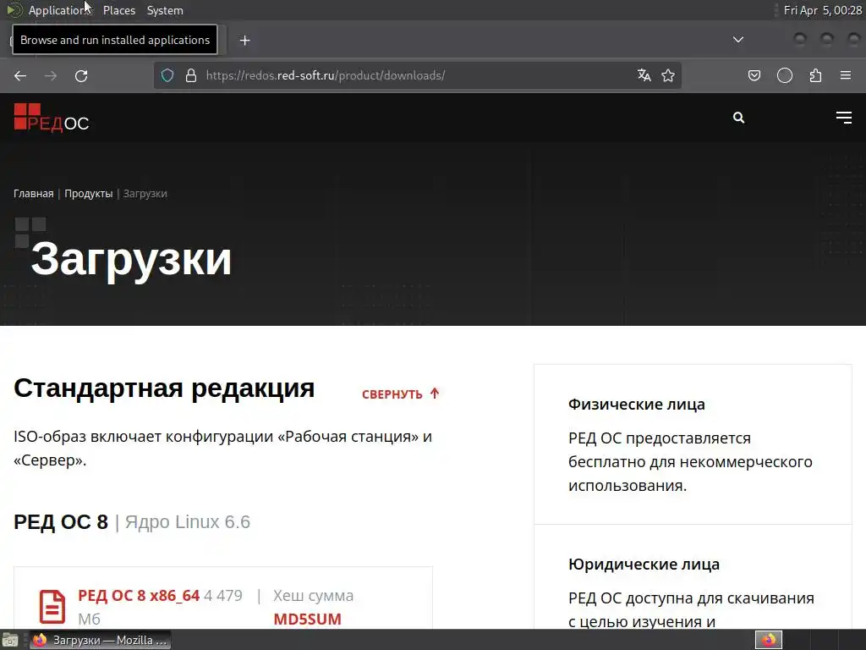Open the Places menu
The width and height of the screenshot is (866, 650).
click(118, 10)
